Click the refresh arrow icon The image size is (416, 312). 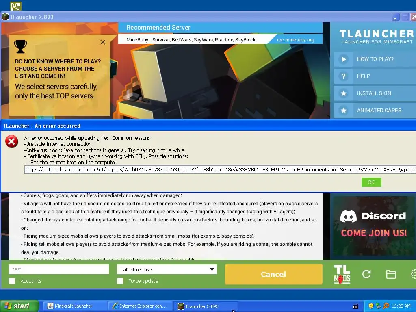pyautogui.click(x=366, y=274)
